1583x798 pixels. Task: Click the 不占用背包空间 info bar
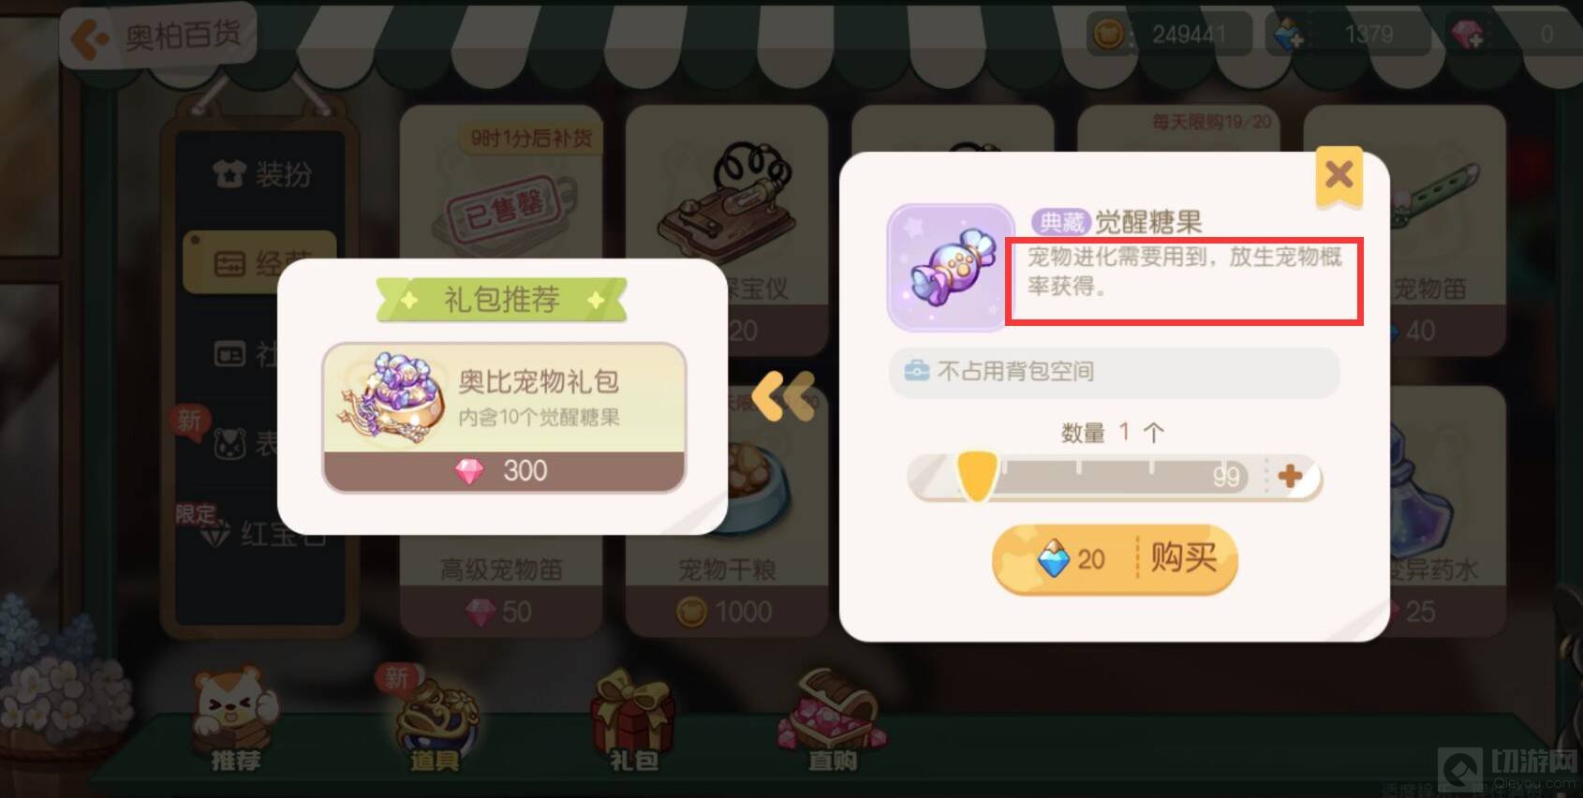click(x=1114, y=372)
